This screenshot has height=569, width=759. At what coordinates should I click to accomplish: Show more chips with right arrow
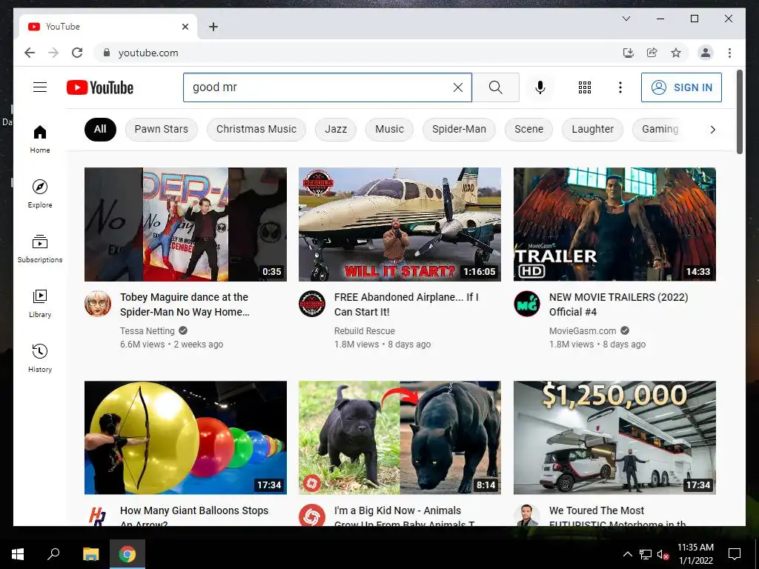712,129
